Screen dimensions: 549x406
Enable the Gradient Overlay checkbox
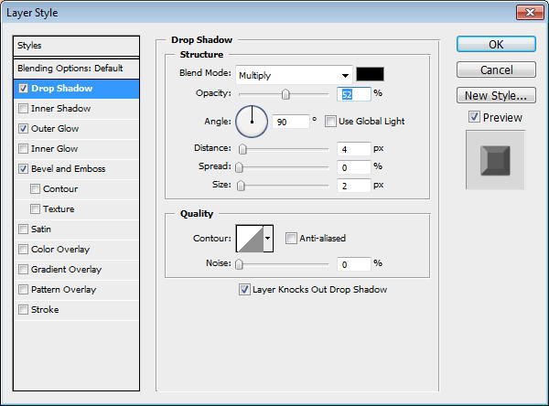click(x=23, y=270)
